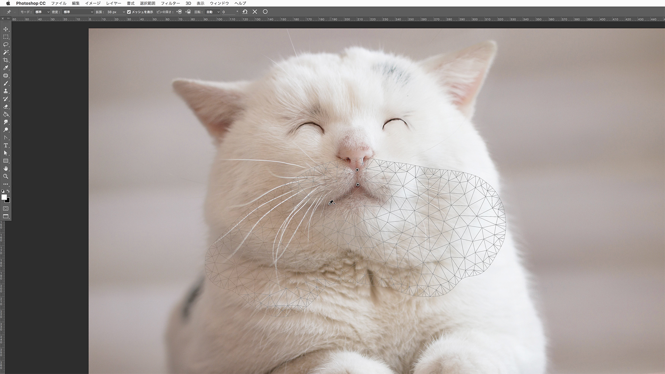
Task: Set the foreground color swatch
Action: pyautogui.click(x=4, y=197)
